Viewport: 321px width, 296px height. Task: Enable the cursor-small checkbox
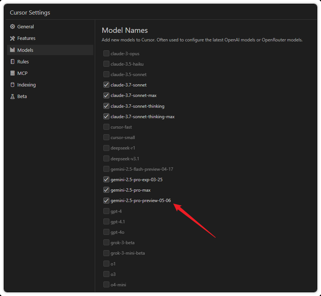[x=106, y=137]
